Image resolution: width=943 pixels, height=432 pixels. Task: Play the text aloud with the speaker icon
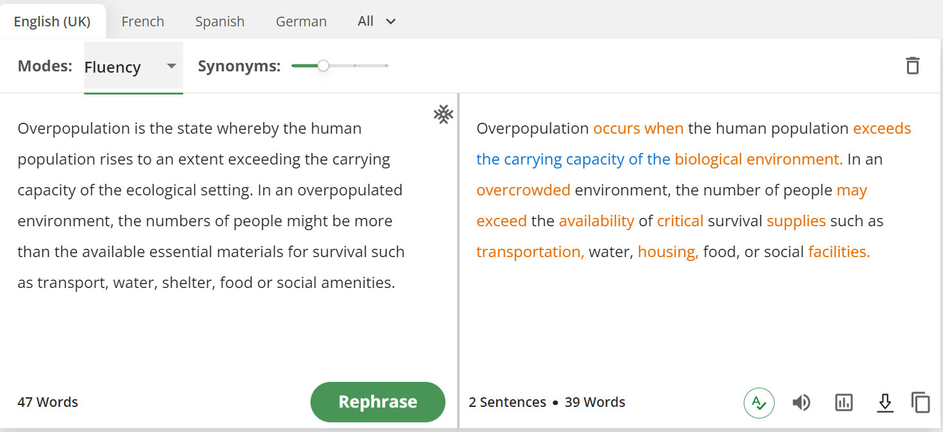(801, 403)
